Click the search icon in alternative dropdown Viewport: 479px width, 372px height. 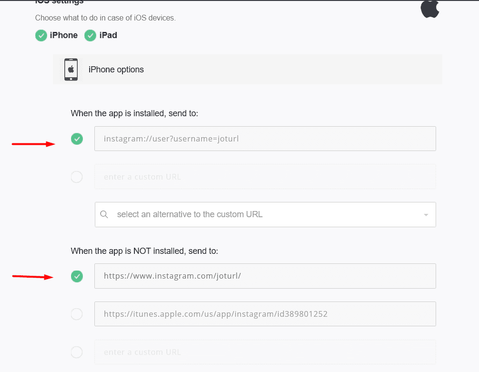point(104,214)
